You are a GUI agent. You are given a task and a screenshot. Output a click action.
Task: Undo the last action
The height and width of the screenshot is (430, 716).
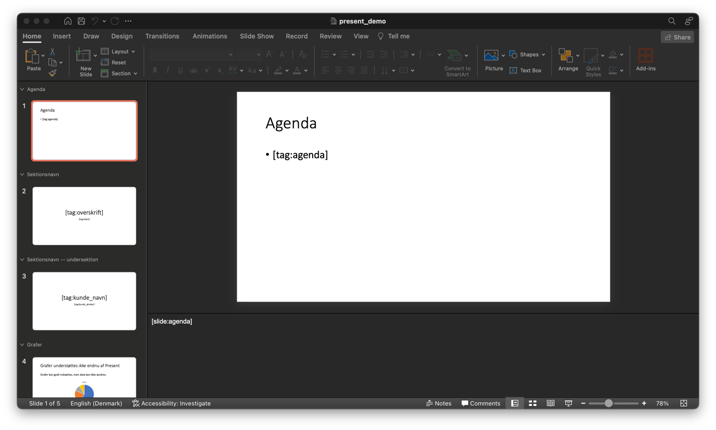tap(95, 21)
